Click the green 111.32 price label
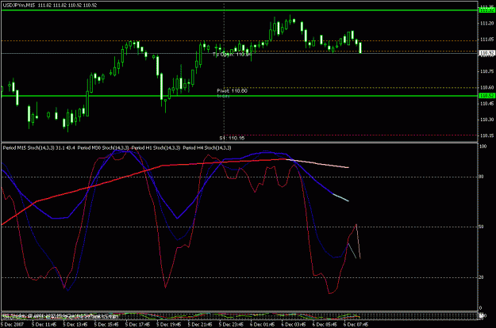Screen dimensions: 496x328 point(486,10)
